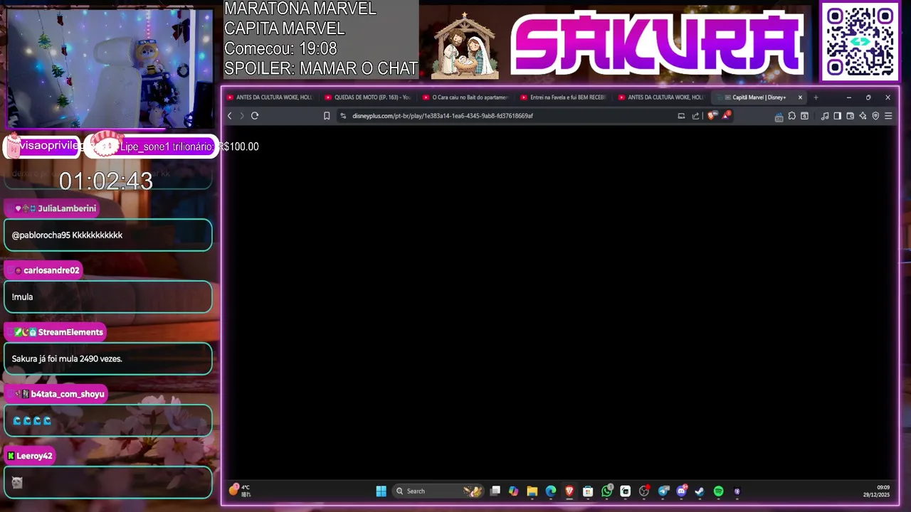911x512 pixels.
Task: View site information icon left of URL
Action: (x=343, y=116)
